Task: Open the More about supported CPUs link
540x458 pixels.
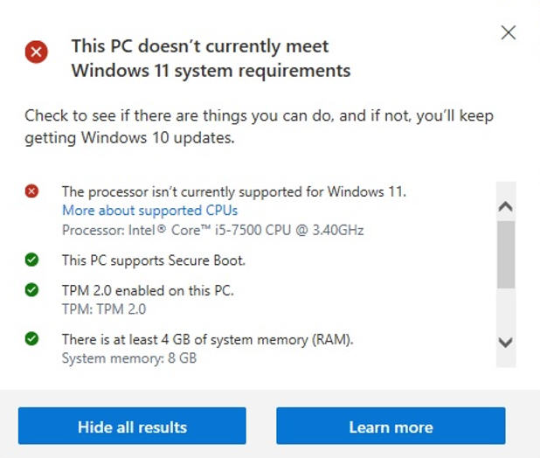Action: pyautogui.click(x=149, y=211)
